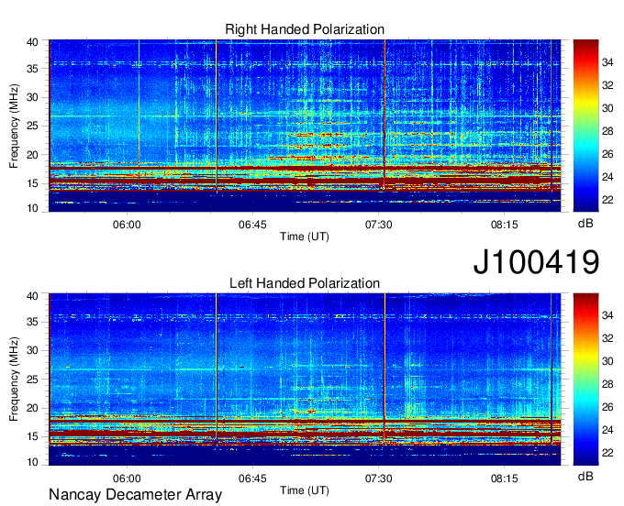This screenshot has height=506, width=624.
Task: Click Time (UT) label under right-handed plot
Action: (305, 236)
